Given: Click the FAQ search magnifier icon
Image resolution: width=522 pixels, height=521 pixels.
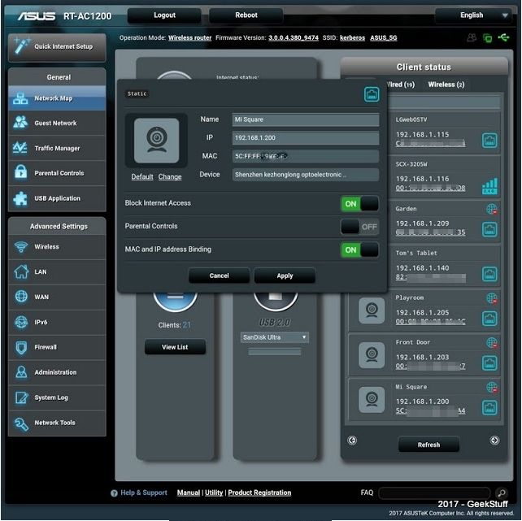Looking at the screenshot, I should click(x=502, y=493).
